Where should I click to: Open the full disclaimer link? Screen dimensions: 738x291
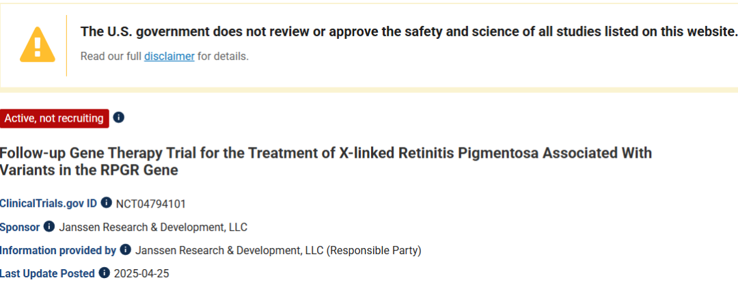pos(169,57)
